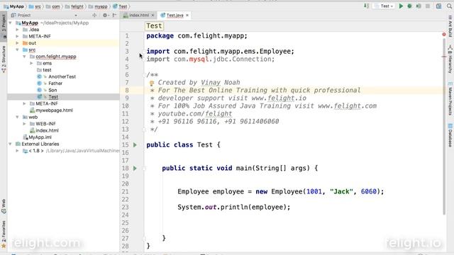Open Project panel settings gear icon
Image resolution: width=454 pixels, height=255 pixels.
(x=105, y=16)
